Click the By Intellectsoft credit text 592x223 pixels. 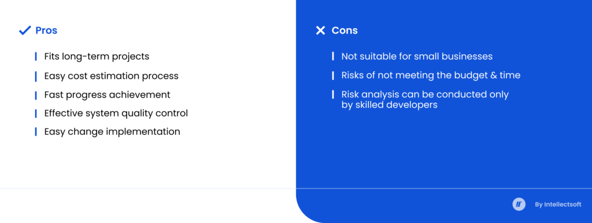pos(558,205)
